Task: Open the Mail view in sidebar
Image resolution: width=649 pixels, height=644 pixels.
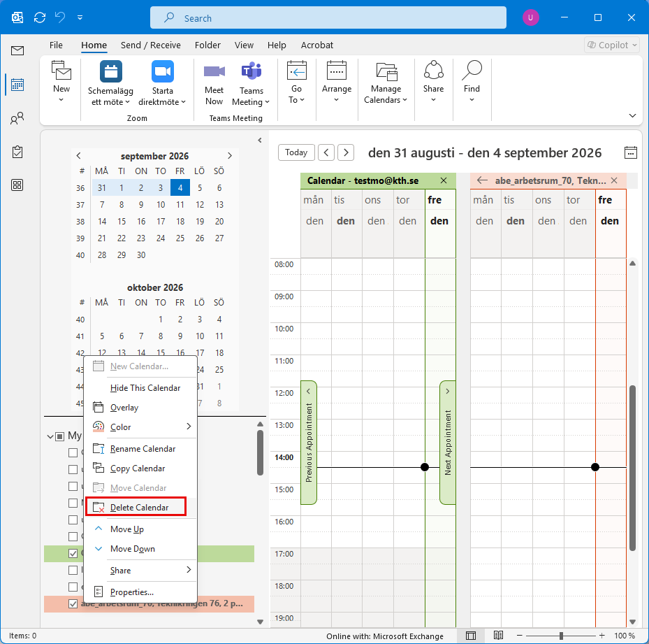Action: [17, 50]
